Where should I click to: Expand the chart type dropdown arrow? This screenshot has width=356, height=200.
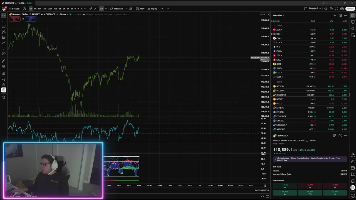point(106,9)
